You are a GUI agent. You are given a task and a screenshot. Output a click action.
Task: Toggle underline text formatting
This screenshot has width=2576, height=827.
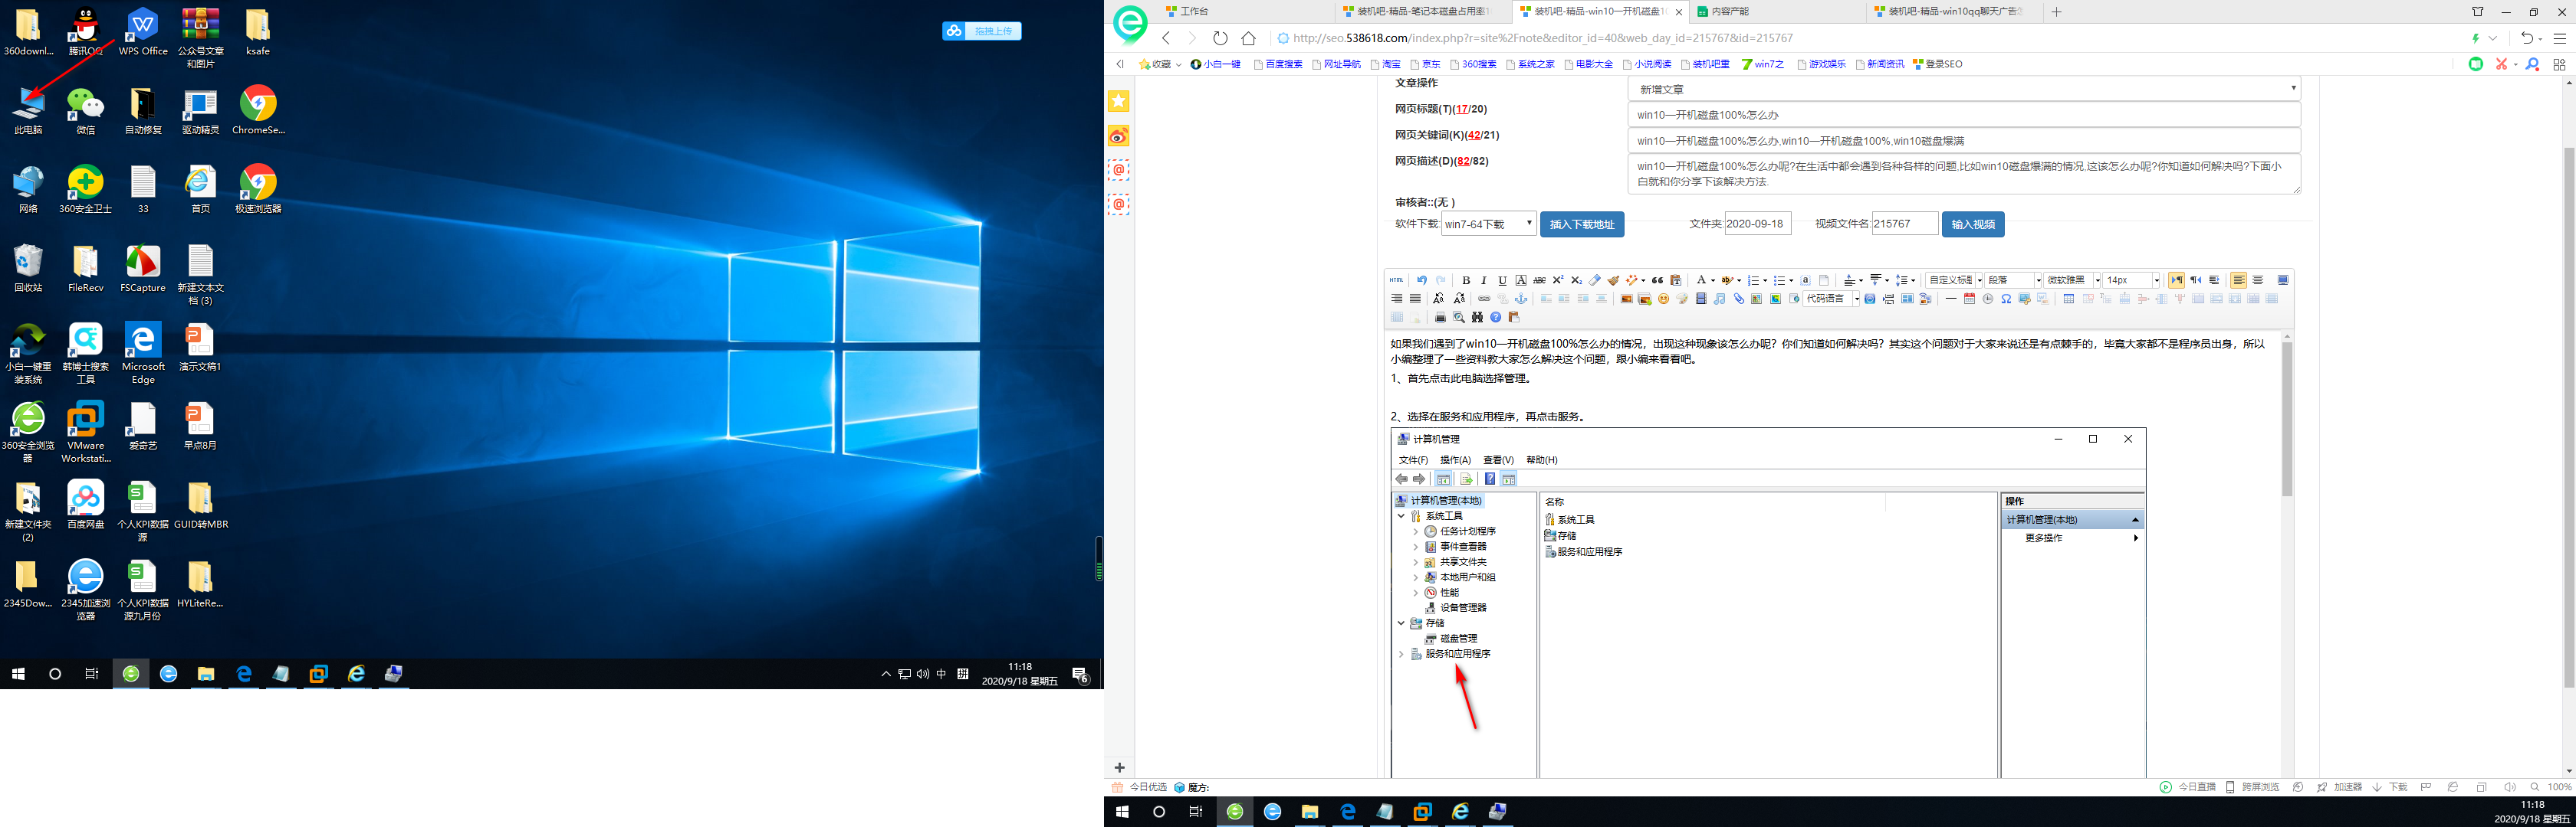click(x=1502, y=281)
